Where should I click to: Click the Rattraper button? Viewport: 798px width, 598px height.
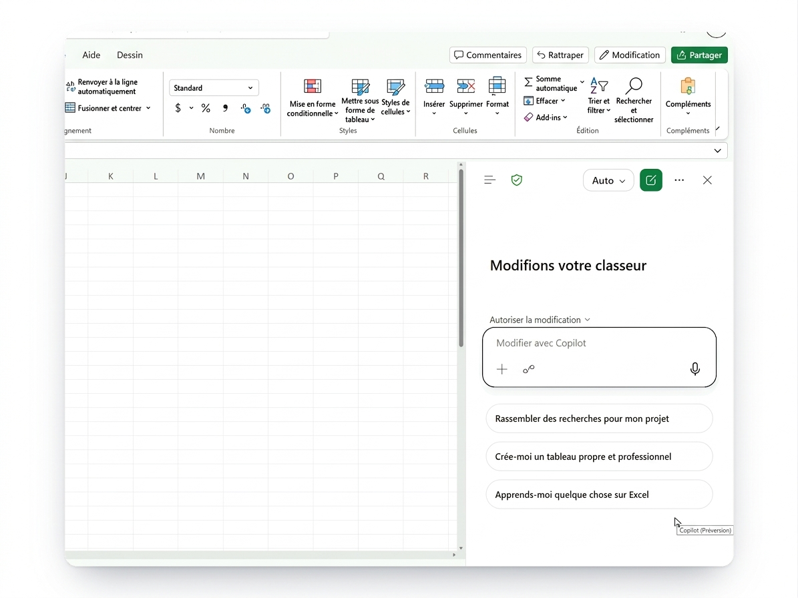(560, 55)
